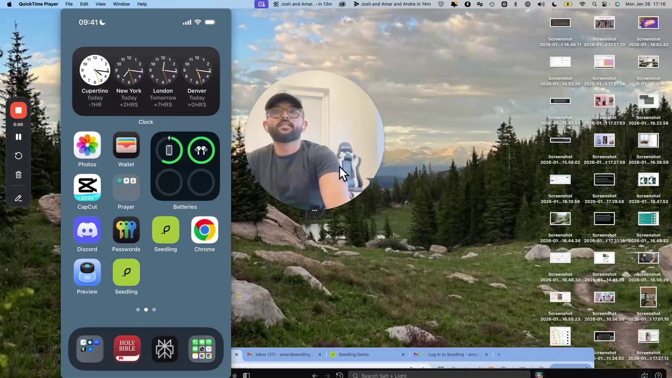Open the Wallet app

click(x=126, y=145)
